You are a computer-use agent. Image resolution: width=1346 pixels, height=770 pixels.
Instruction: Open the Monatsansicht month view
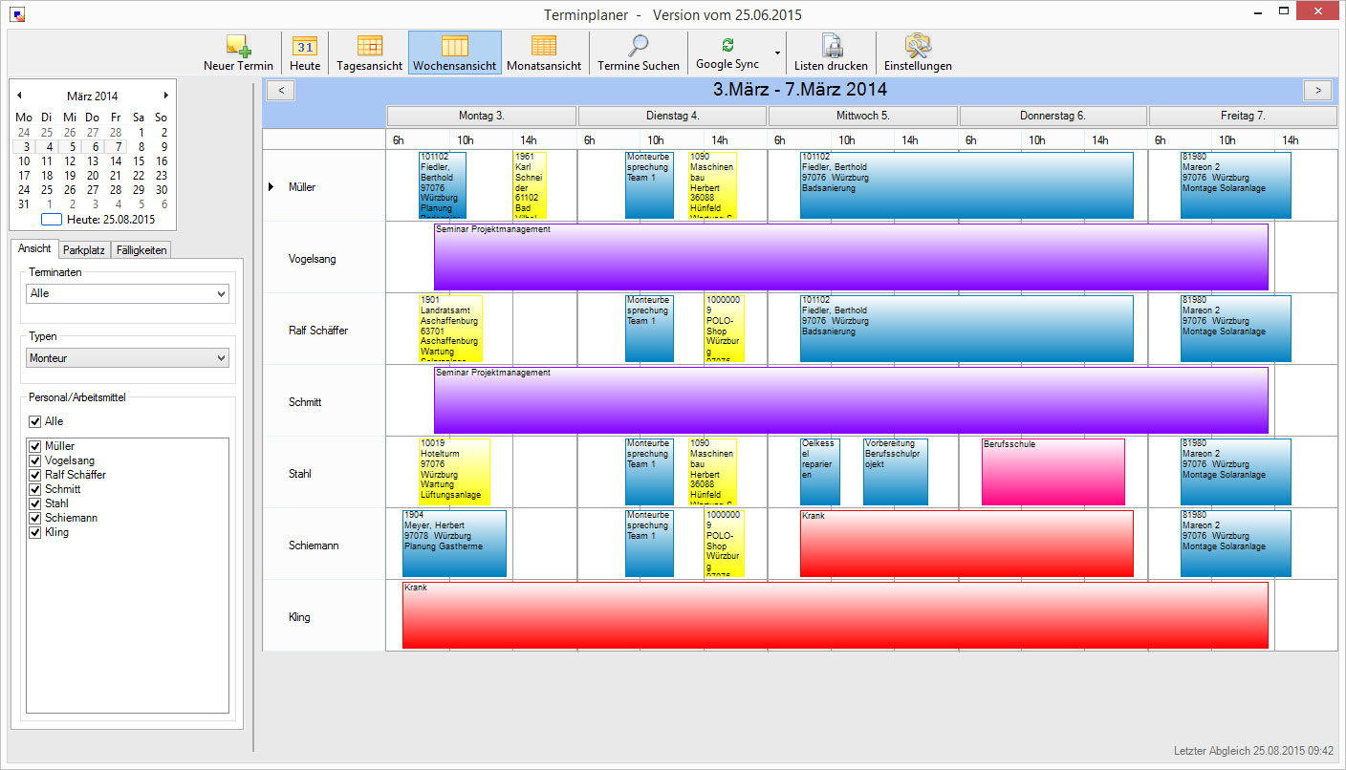(x=543, y=53)
